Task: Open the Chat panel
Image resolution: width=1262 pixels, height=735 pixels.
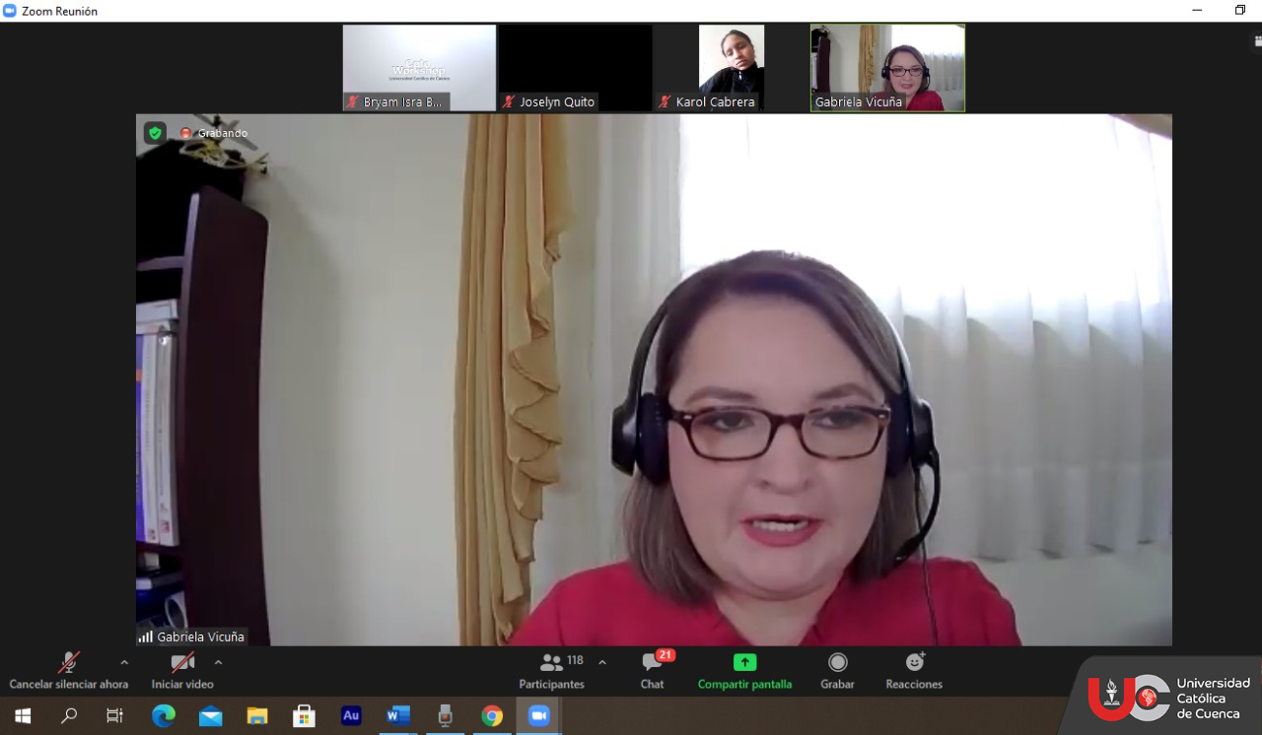Action: click(653, 671)
